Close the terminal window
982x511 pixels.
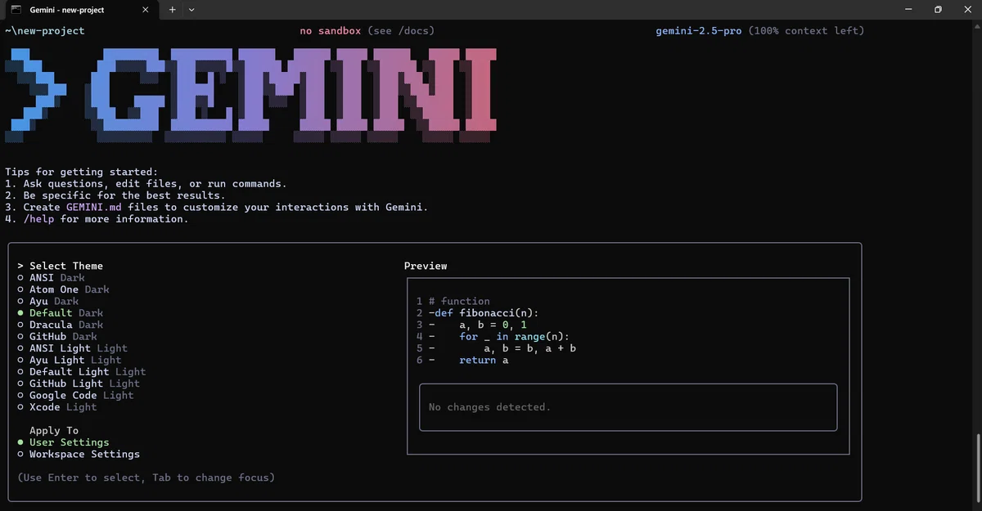966,9
